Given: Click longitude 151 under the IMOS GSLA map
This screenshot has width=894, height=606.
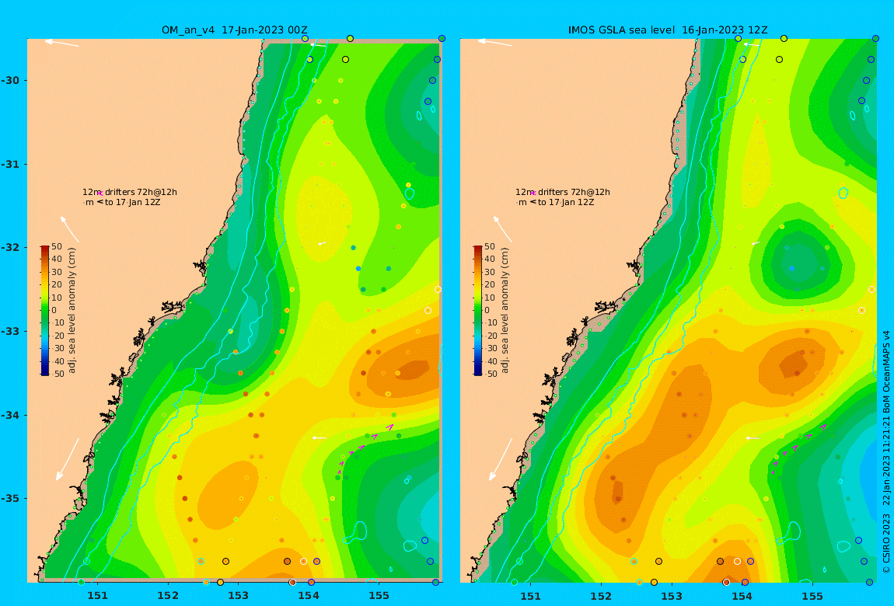Looking at the screenshot, I should tap(531, 596).
